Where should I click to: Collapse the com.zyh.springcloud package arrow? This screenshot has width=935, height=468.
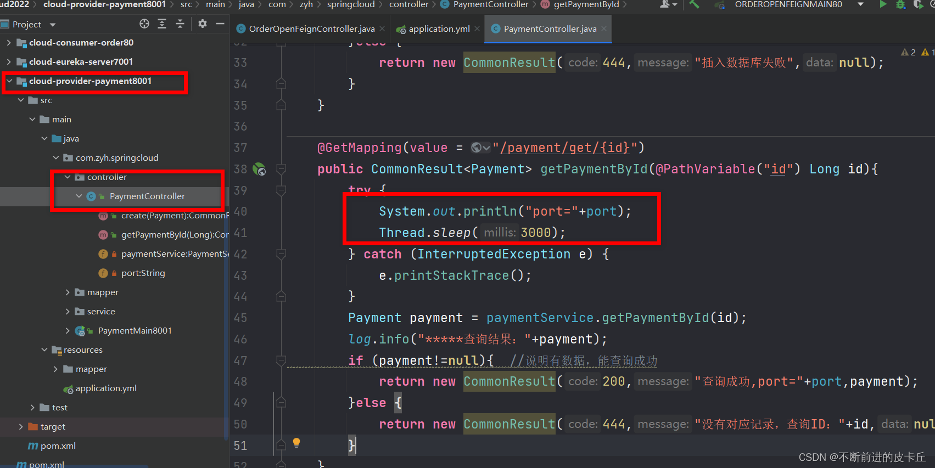click(x=56, y=157)
